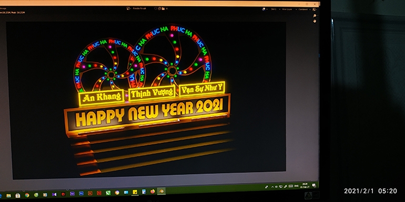Open the taskbar clock showing 05:20

click(305, 186)
